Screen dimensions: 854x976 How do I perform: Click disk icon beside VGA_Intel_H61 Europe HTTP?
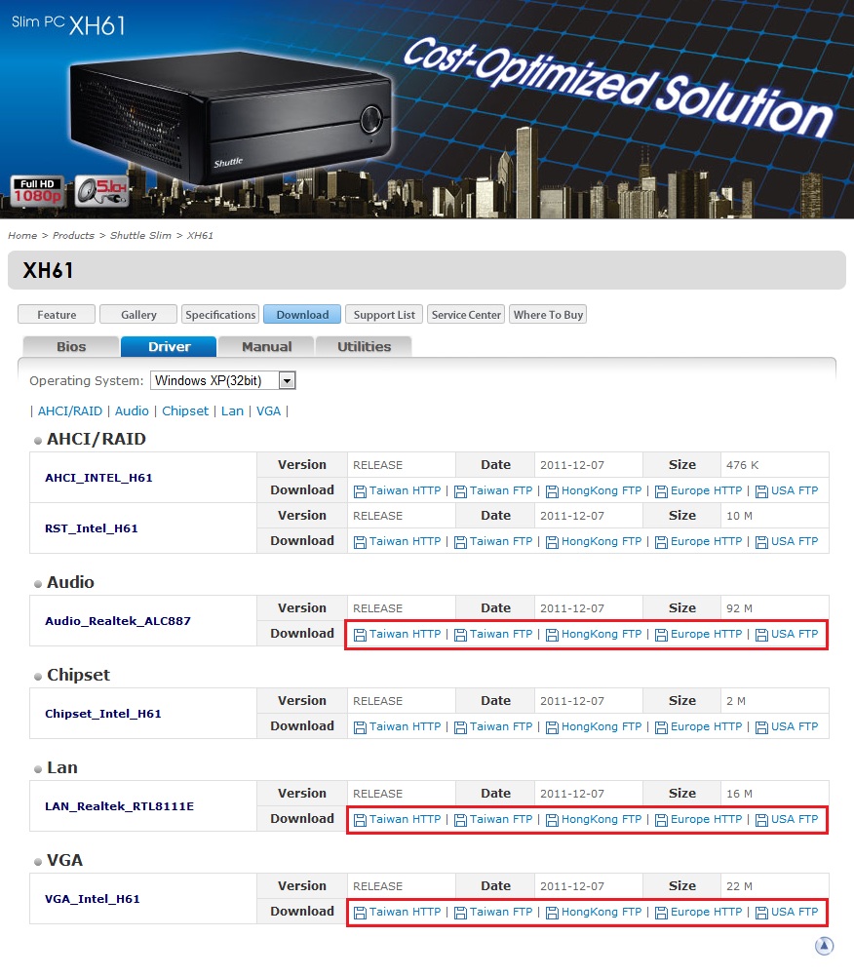pos(661,914)
